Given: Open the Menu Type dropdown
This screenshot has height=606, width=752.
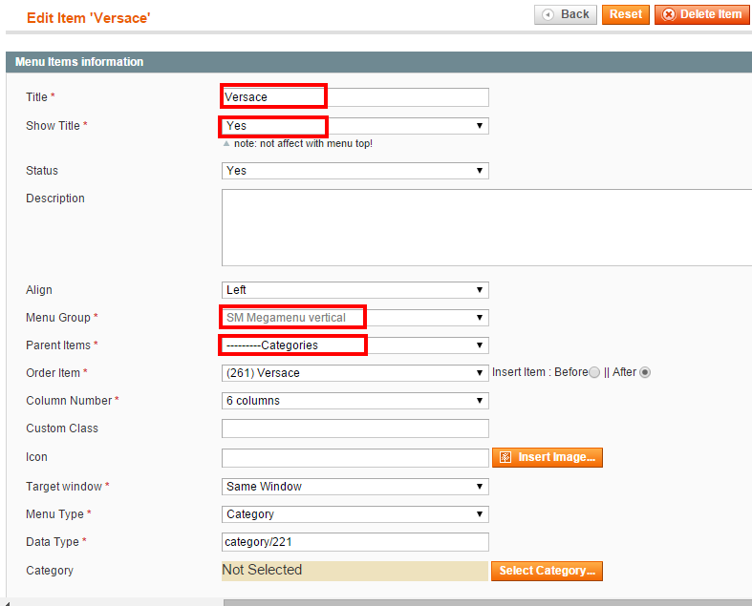Looking at the screenshot, I should point(355,514).
